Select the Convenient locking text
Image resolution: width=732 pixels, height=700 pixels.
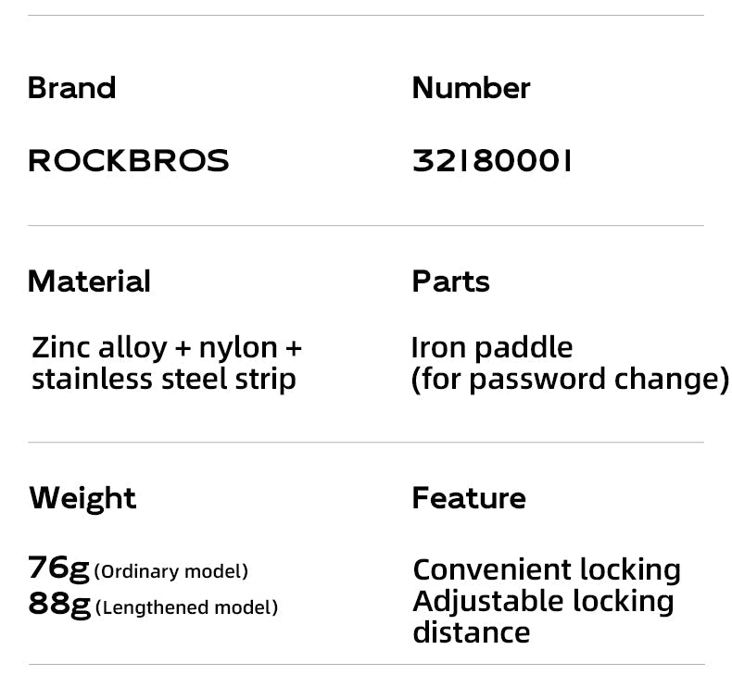tap(547, 569)
